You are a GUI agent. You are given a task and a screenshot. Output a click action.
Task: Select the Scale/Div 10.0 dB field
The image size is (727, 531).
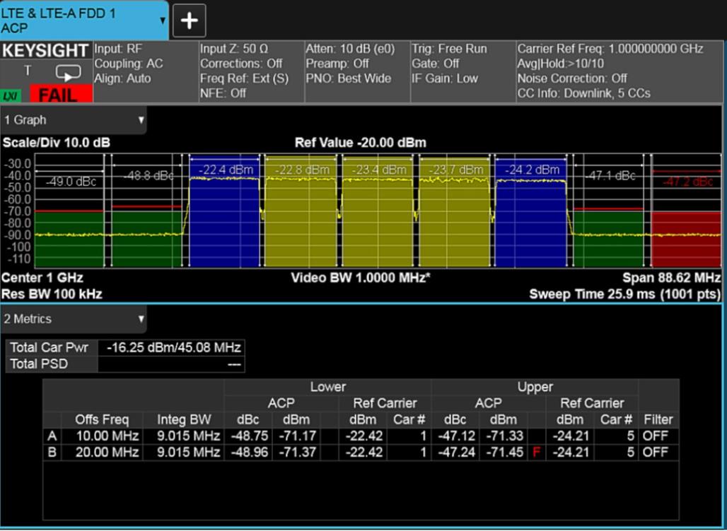(57, 143)
